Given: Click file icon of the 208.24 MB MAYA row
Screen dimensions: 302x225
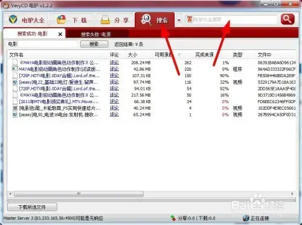Looking at the screenshot, I should 15,63.
